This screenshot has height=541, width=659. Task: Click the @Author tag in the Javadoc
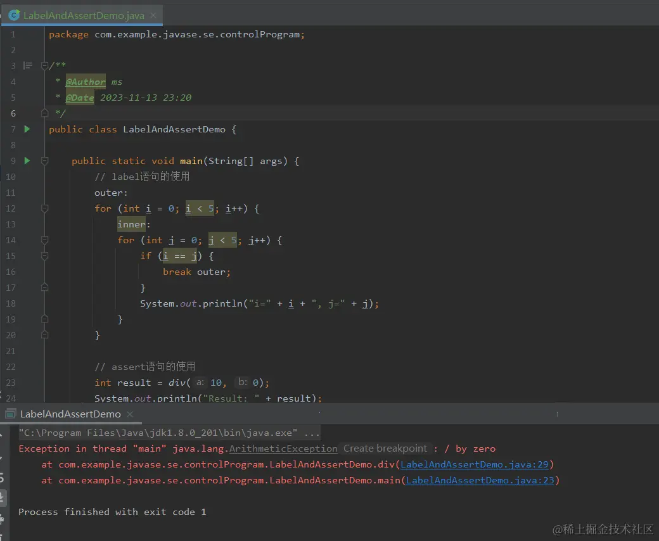click(x=86, y=82)
